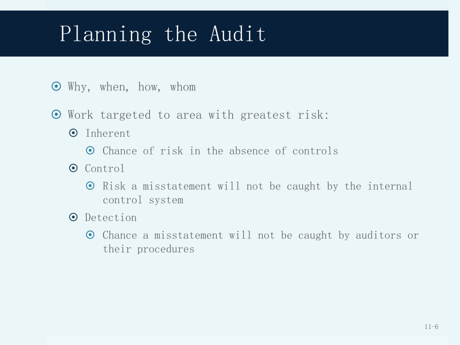Screen dimensions: 460x345
Task: Click the word Inherent
Action: [108, 134]
